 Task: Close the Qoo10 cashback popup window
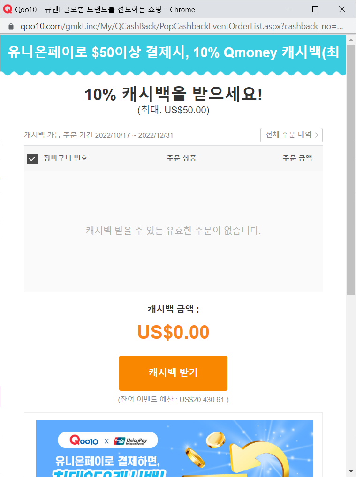pos(342,9)
